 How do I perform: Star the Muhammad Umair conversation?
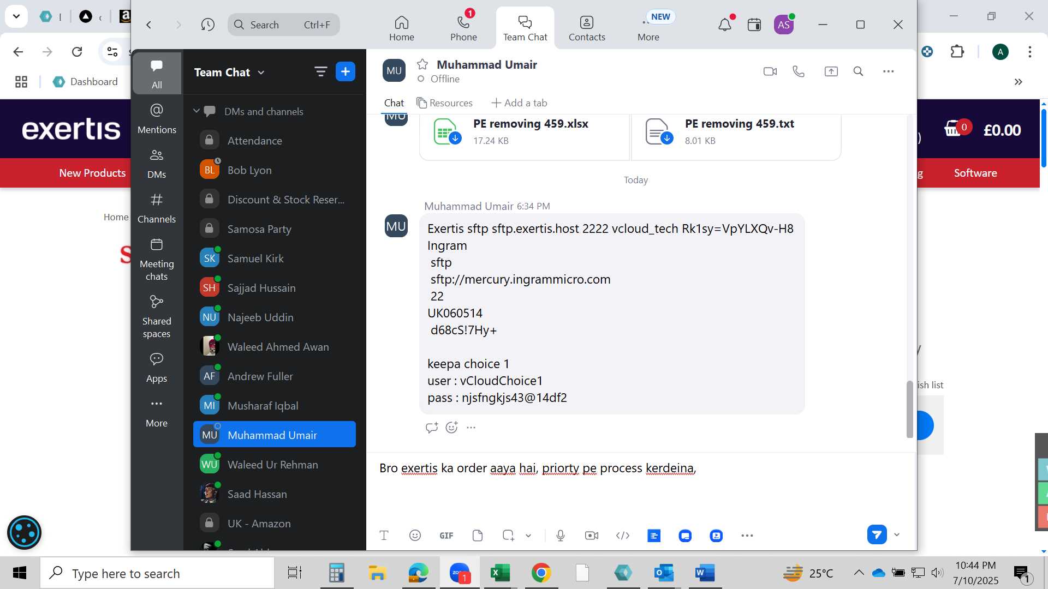(x=422, y=64)
